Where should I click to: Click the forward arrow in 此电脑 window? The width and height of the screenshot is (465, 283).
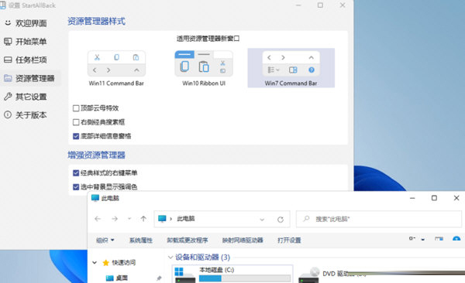pos(115,219)
